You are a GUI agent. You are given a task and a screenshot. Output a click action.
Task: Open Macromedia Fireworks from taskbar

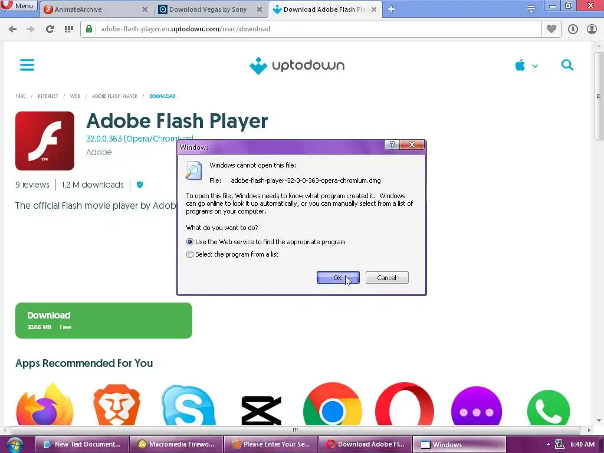tap(176, 444)
